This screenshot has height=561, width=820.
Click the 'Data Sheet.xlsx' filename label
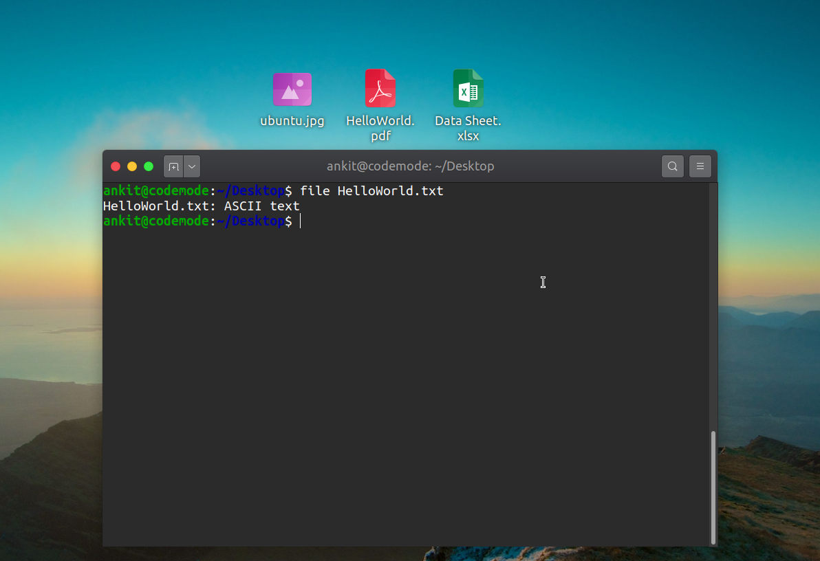(468, 129)
